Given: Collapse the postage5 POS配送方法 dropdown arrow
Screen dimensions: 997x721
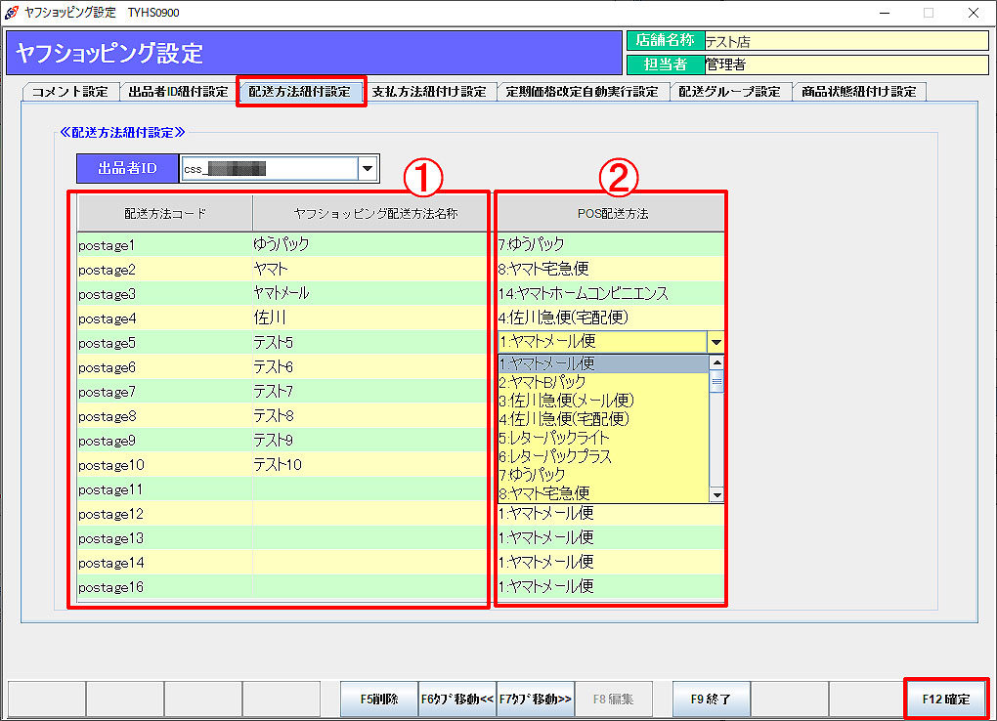Looking at the screenshot, I should (715, 342).
